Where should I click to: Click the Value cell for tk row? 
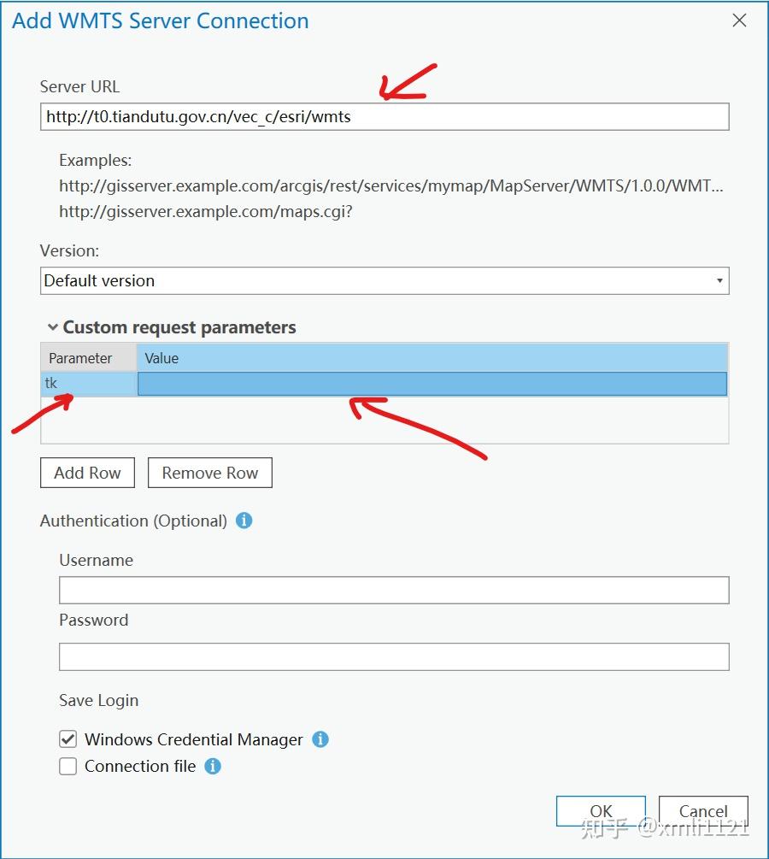(x=432, y=384)
